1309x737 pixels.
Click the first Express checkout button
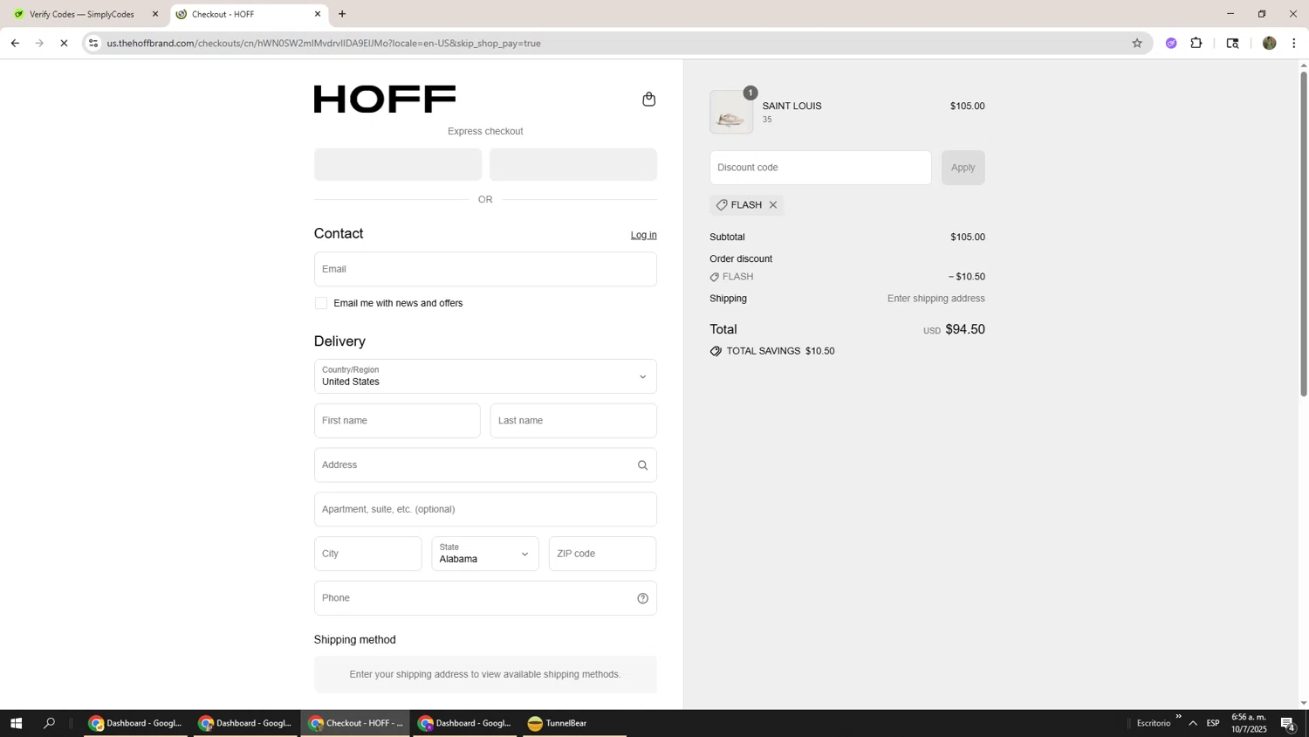(x=398, y=164)
